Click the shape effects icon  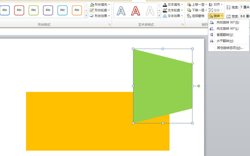(92, 16)
